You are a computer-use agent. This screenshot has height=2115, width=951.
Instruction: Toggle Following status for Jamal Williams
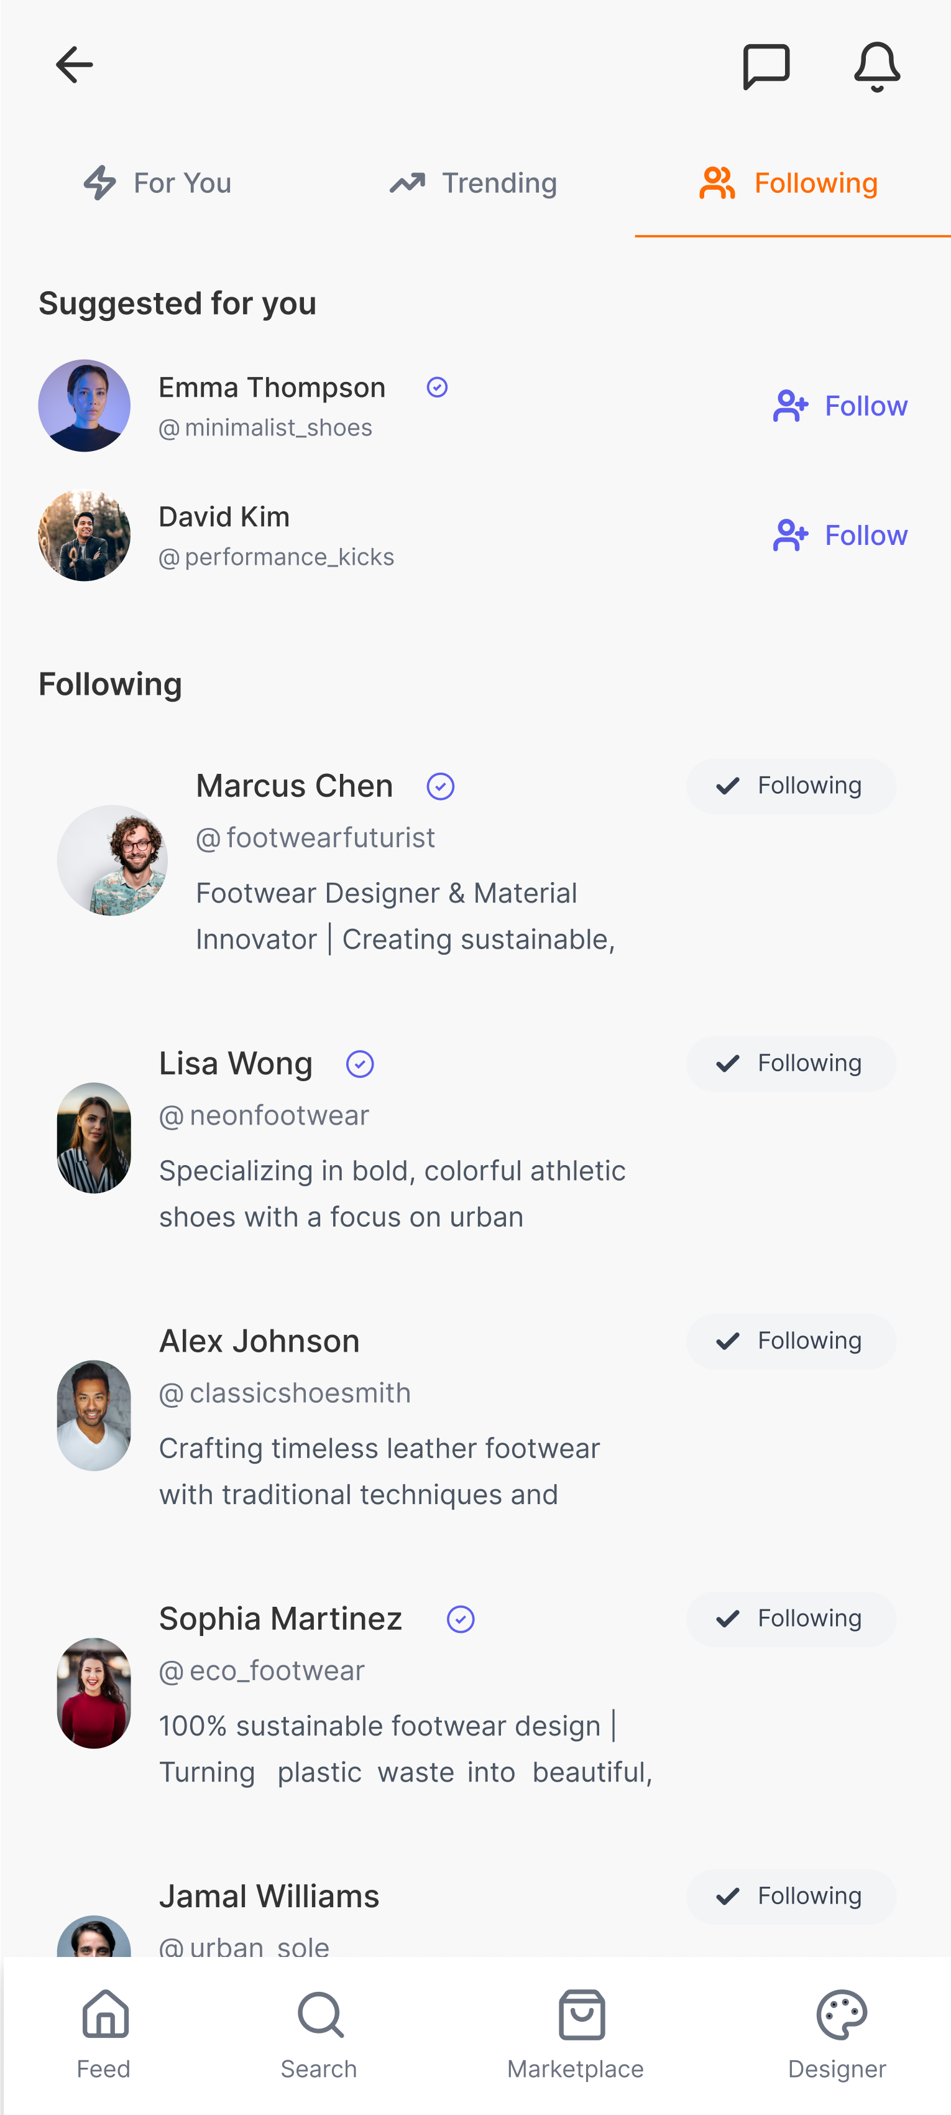790,1896
